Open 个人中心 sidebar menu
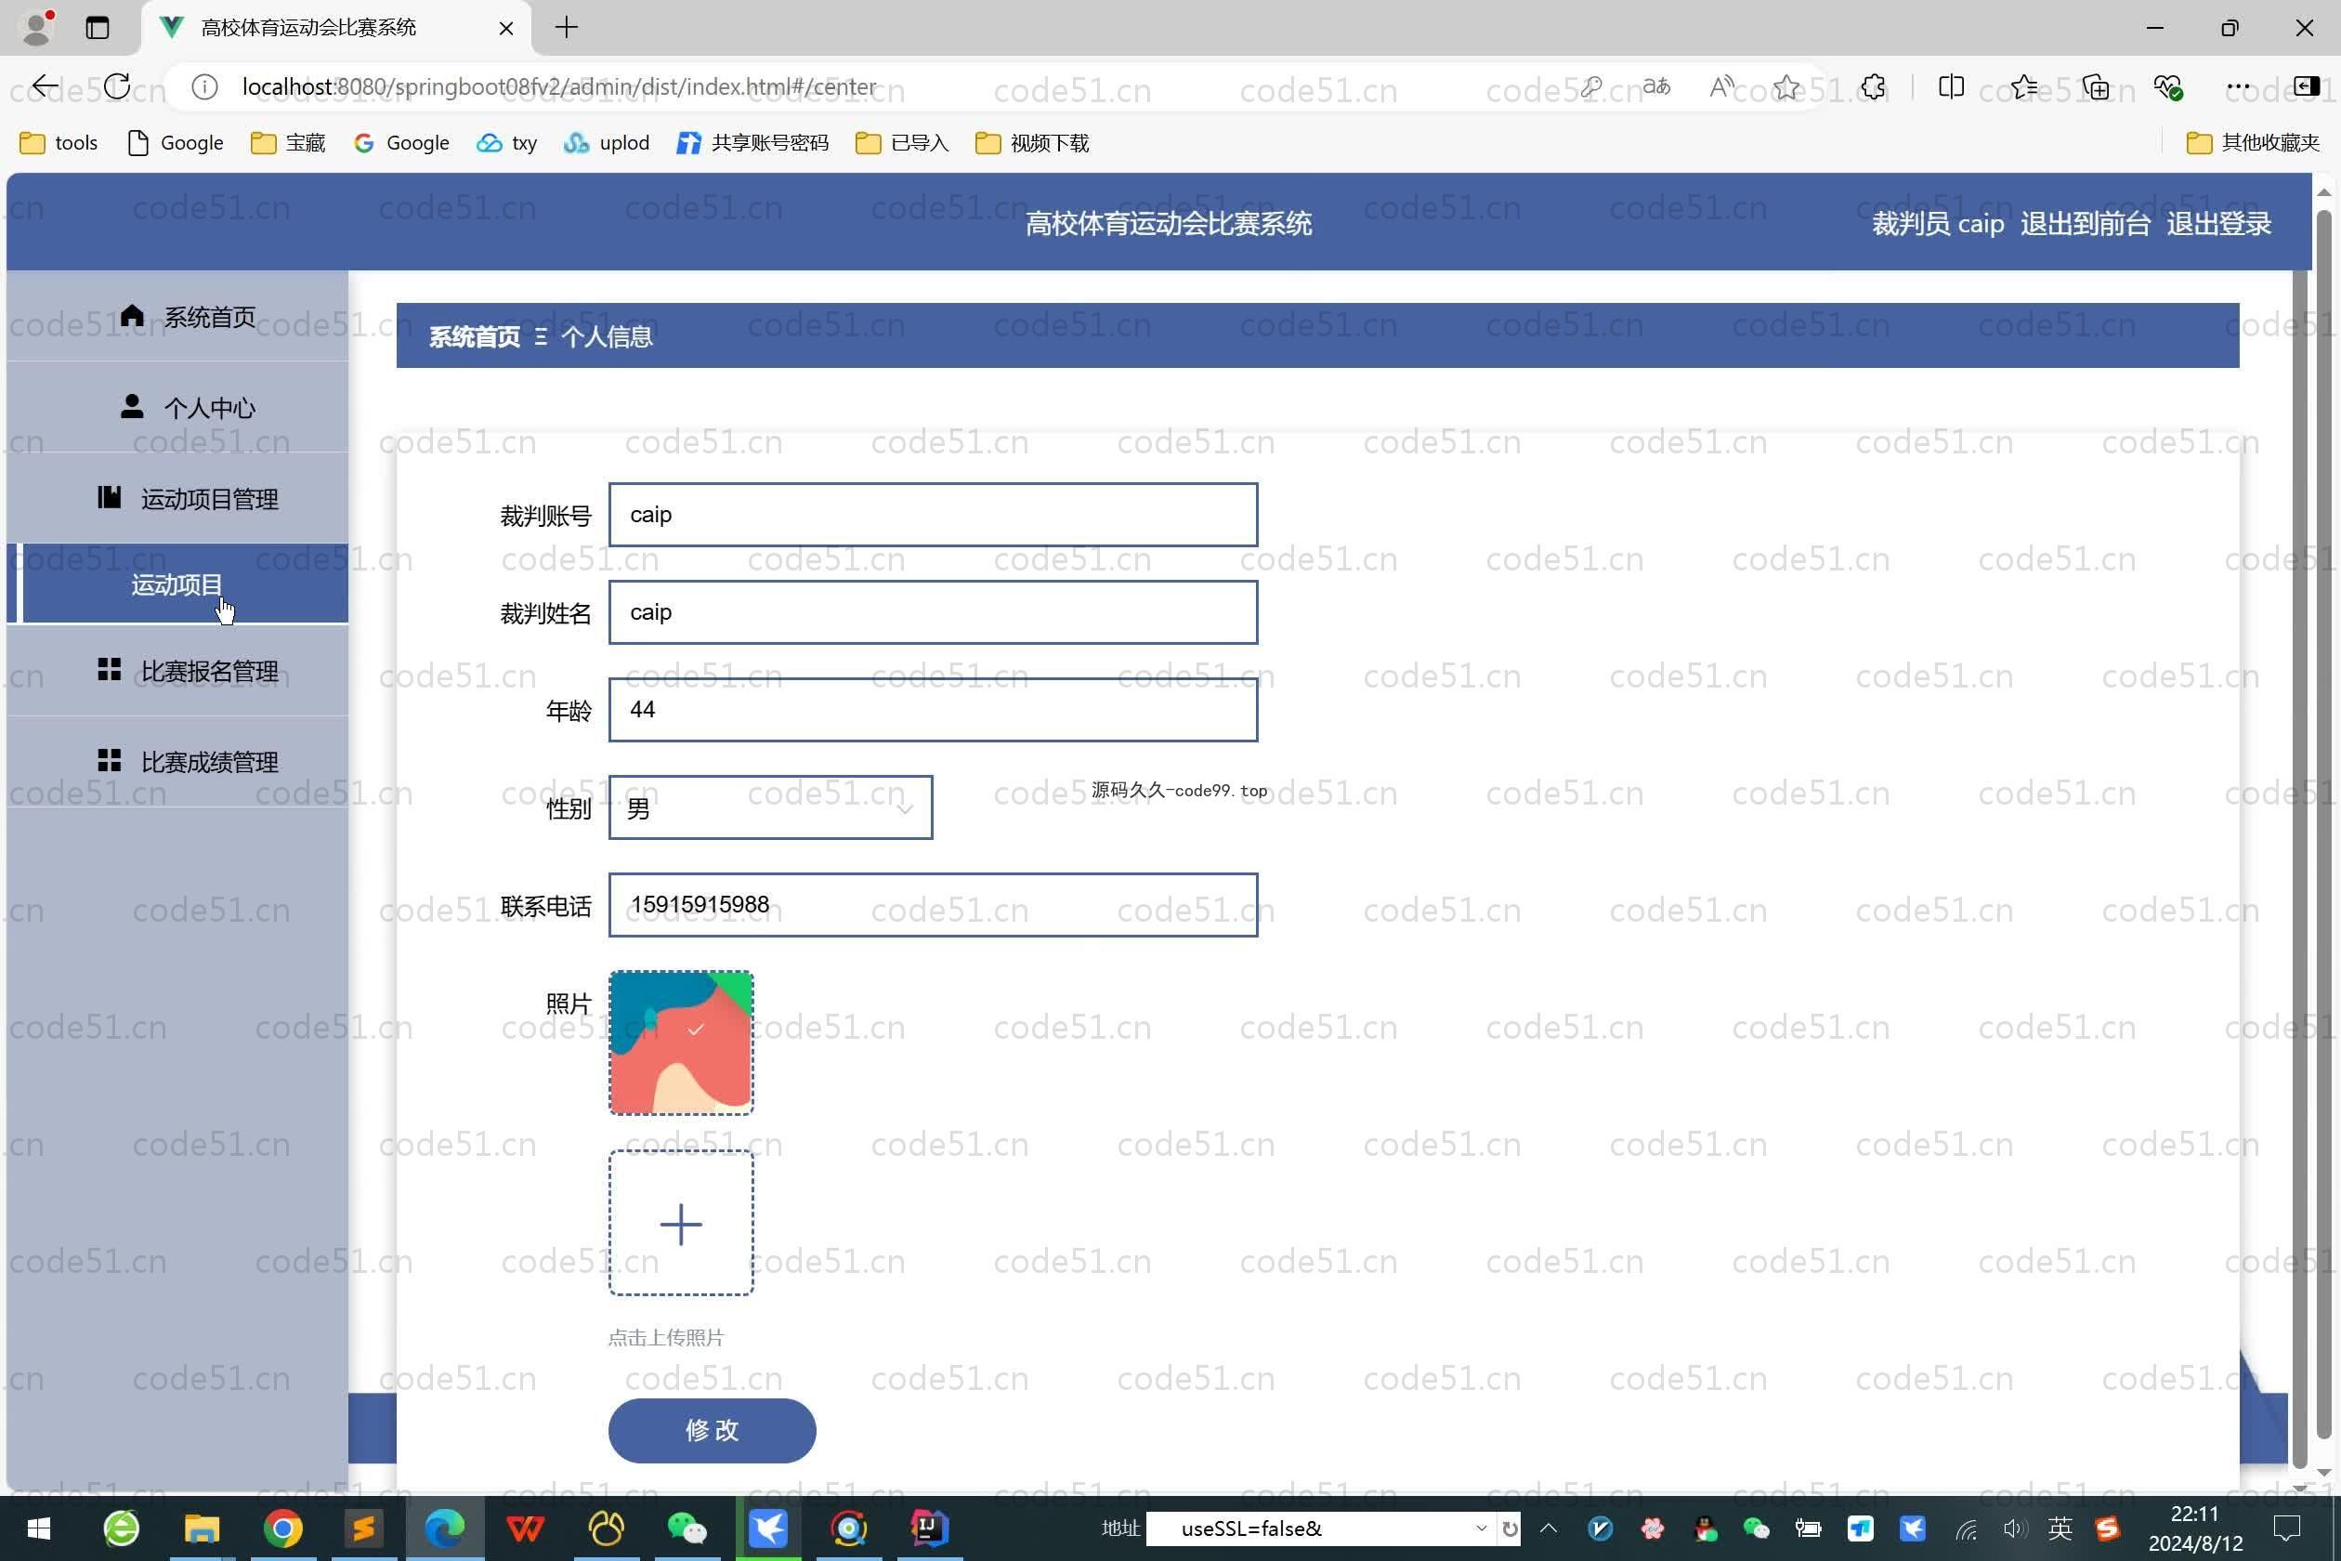 pyautogui.click(x=178, y=407)
